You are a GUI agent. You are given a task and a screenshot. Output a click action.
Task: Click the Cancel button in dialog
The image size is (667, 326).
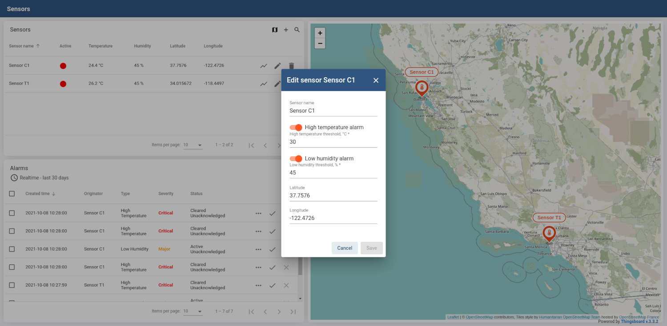[345, 248]
